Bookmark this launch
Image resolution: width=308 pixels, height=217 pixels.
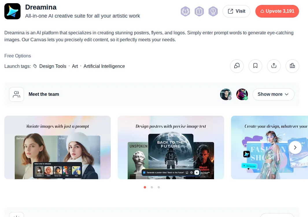click(255, 66)
